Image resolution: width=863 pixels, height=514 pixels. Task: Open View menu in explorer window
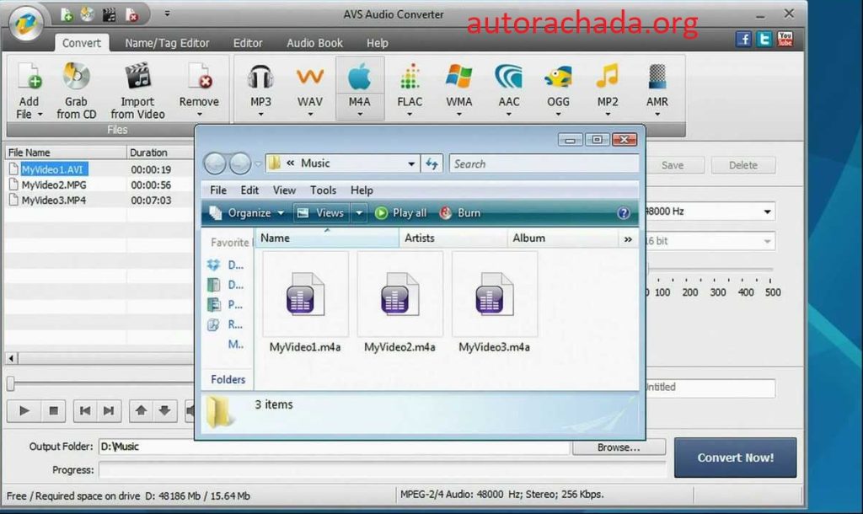[284, 190]
